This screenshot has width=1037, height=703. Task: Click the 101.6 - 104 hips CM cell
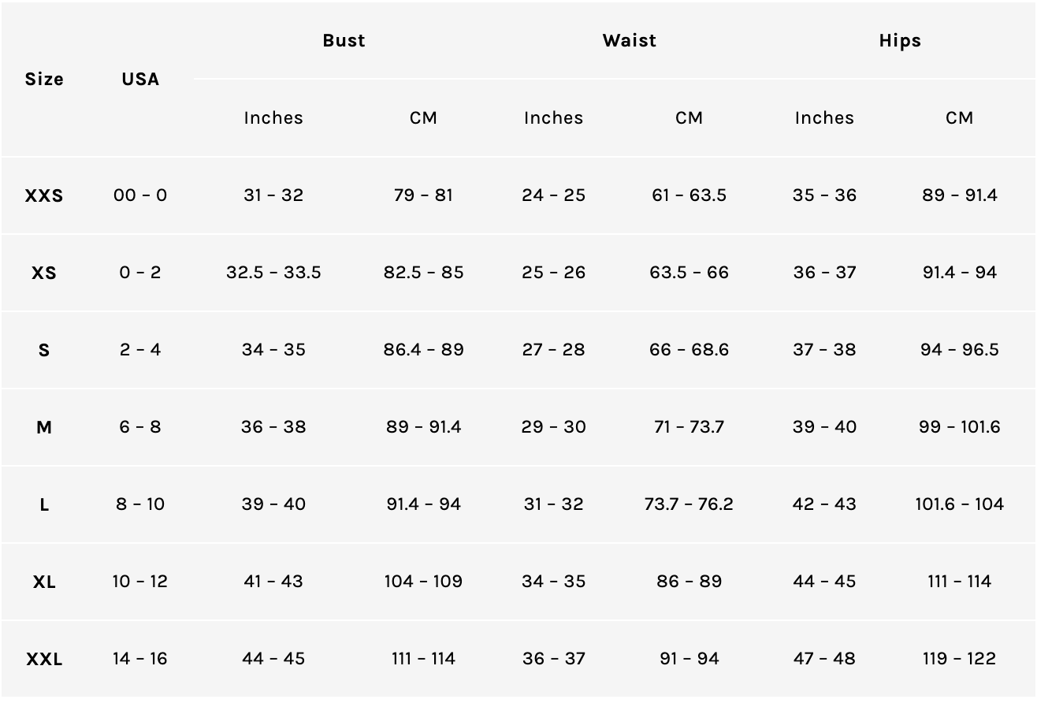(959, 504)
